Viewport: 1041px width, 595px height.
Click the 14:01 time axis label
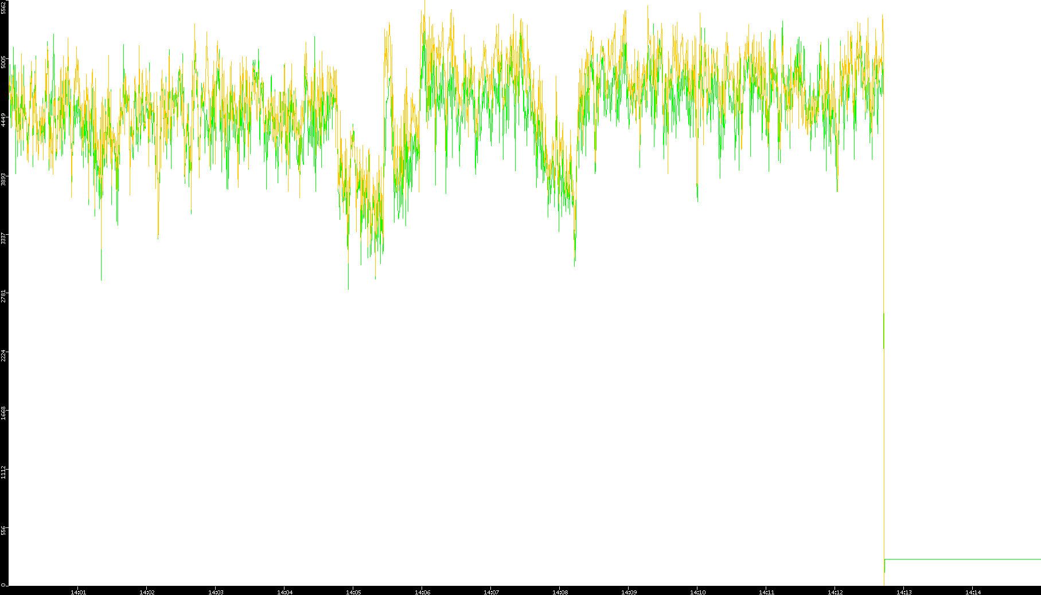78,592
